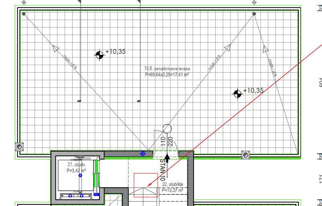Click the black entrance arrow beside STAN 10

167,158
